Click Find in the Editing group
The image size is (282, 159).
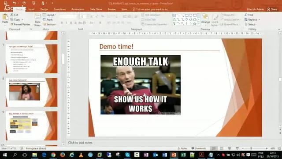pyautogui.click(x=249, y=15)
